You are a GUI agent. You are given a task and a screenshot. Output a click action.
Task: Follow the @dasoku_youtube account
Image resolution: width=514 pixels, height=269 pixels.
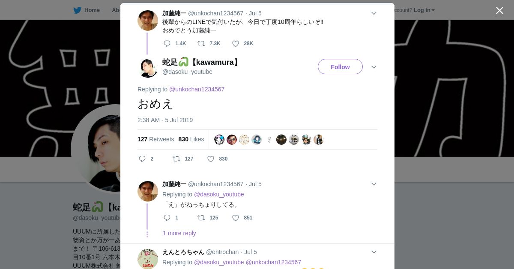point(340,67)
